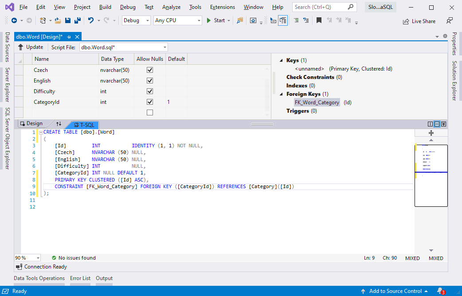The height and width of the screenshot is (296, 462).
Task: Open the Any CPU platform dropdown
Action: [x=178, y=20]
